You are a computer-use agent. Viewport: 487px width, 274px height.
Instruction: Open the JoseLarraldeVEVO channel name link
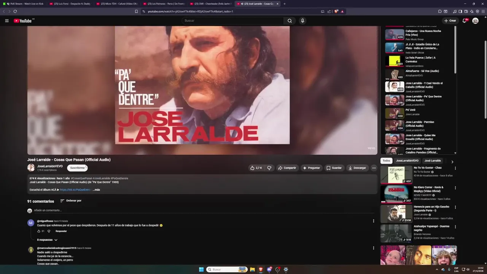click(50, 166)
